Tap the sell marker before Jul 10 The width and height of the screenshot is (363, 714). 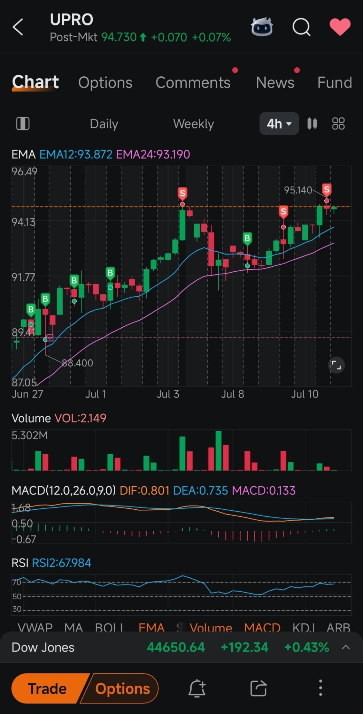pyautogui.click(x=283, y=212)
